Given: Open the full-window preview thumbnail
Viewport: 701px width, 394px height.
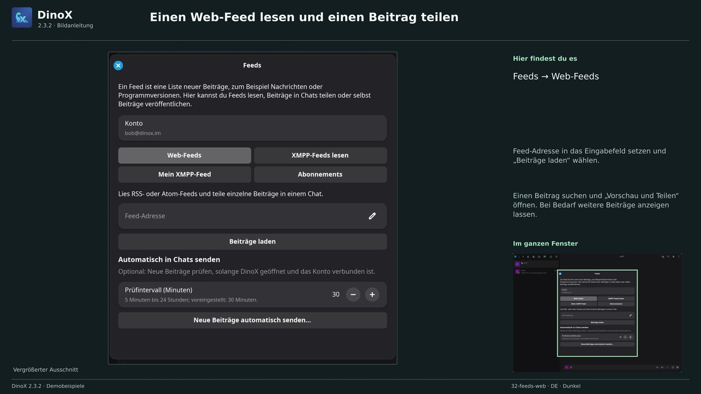Looking at the screenshot, I should coord(597,313).
